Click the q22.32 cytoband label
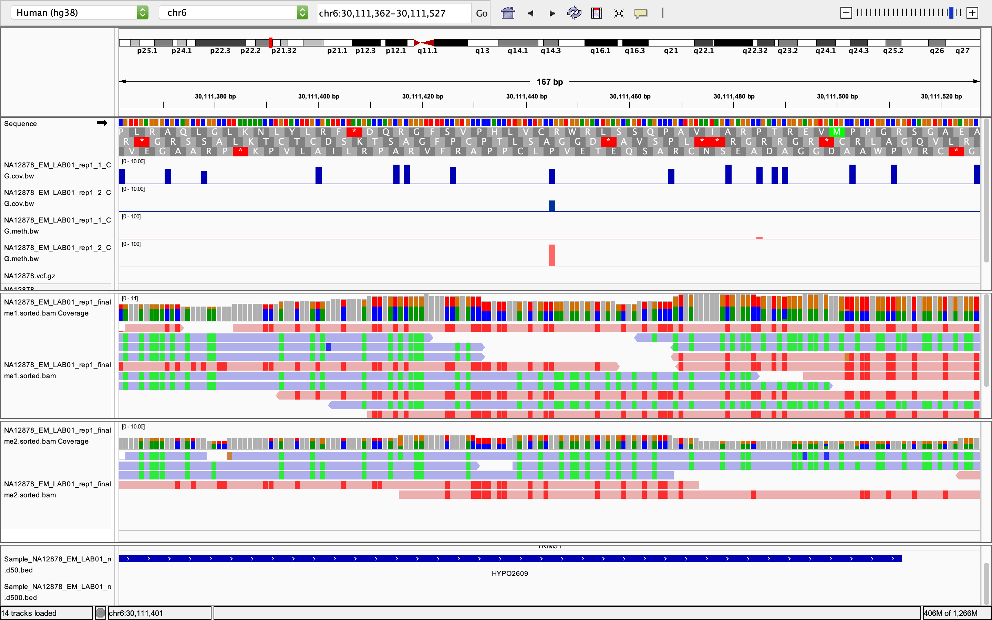 click(755, 51)
